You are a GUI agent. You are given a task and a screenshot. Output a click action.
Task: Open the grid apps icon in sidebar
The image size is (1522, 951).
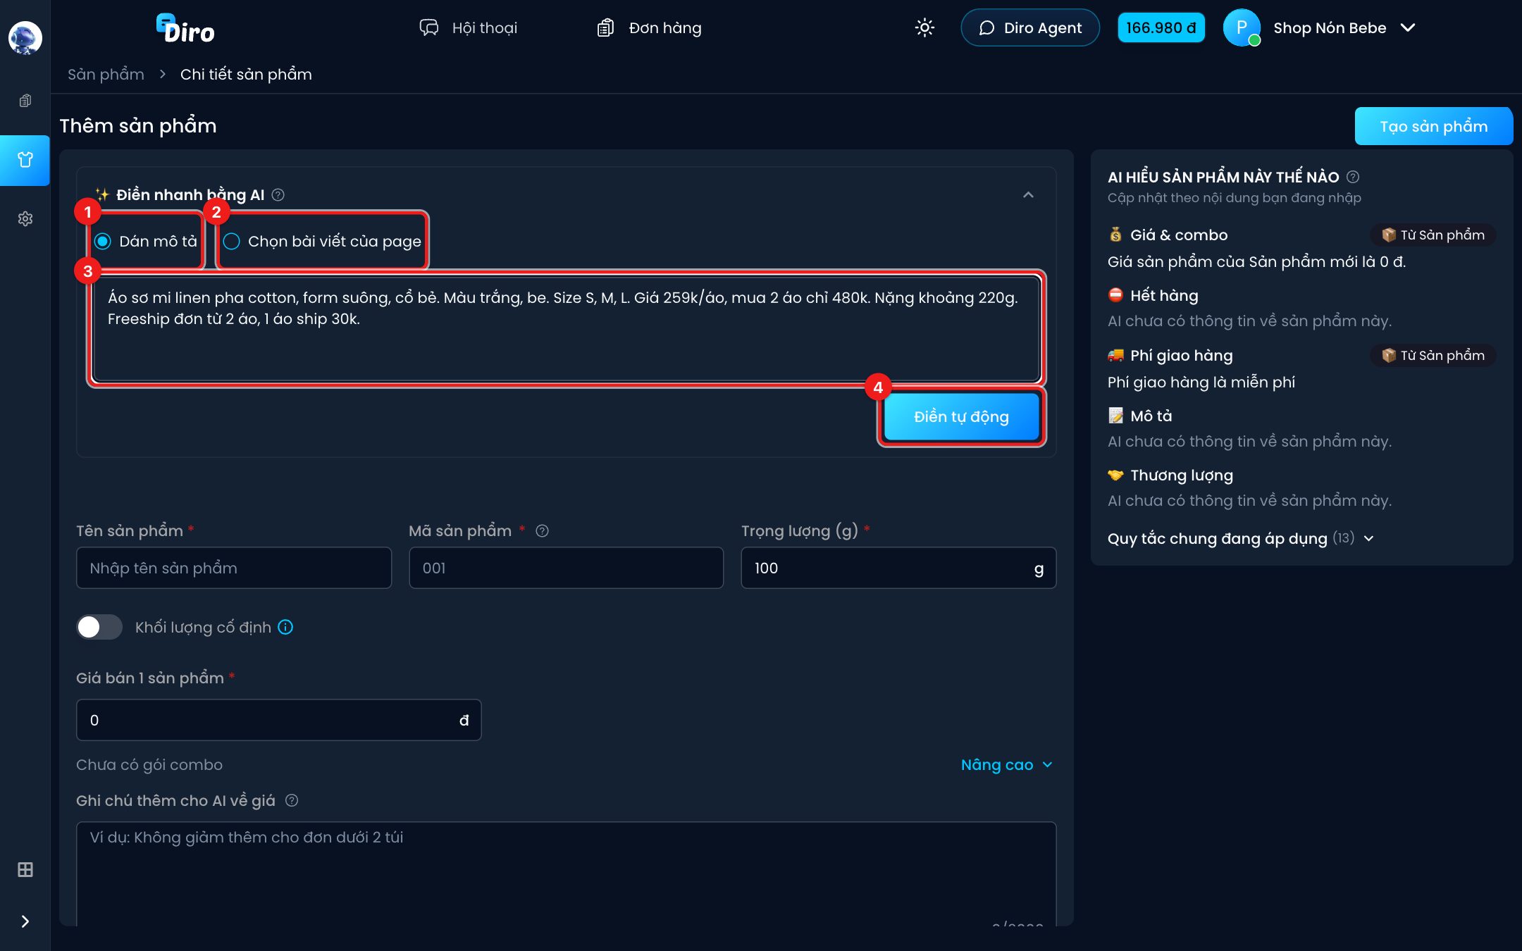click(x=25, y=869)
